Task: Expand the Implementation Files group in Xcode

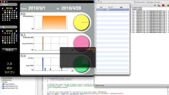Action: (2, 86)
